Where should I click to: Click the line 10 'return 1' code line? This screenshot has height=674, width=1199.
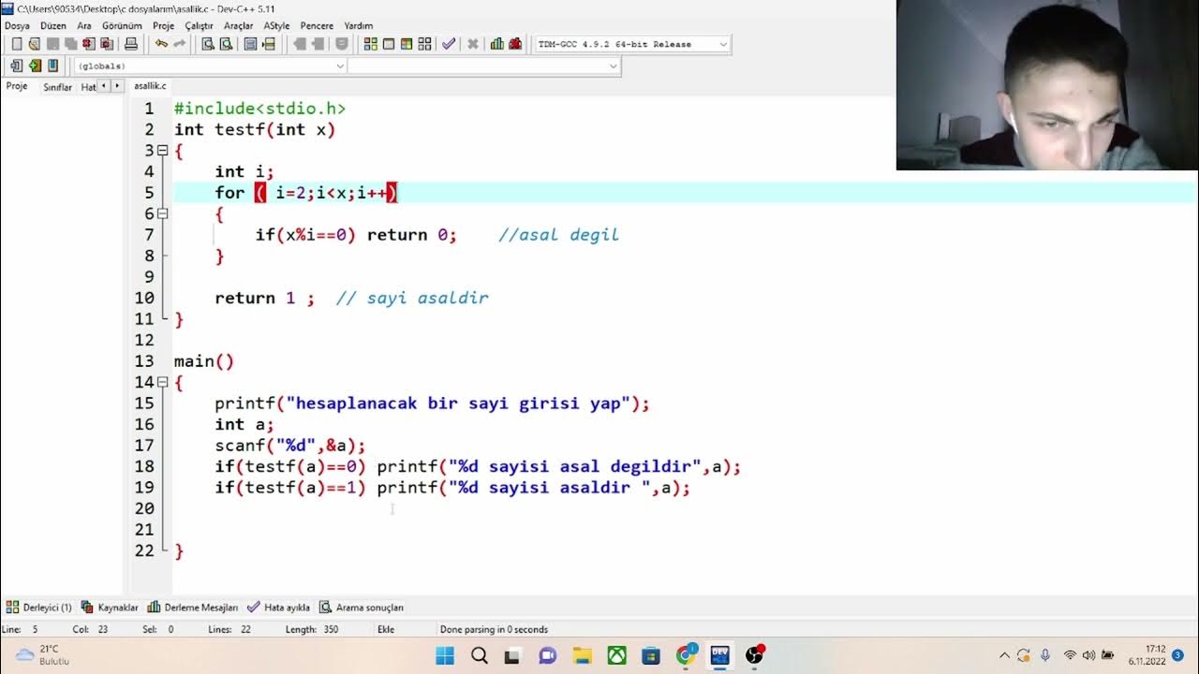click(x=264, y=298)
